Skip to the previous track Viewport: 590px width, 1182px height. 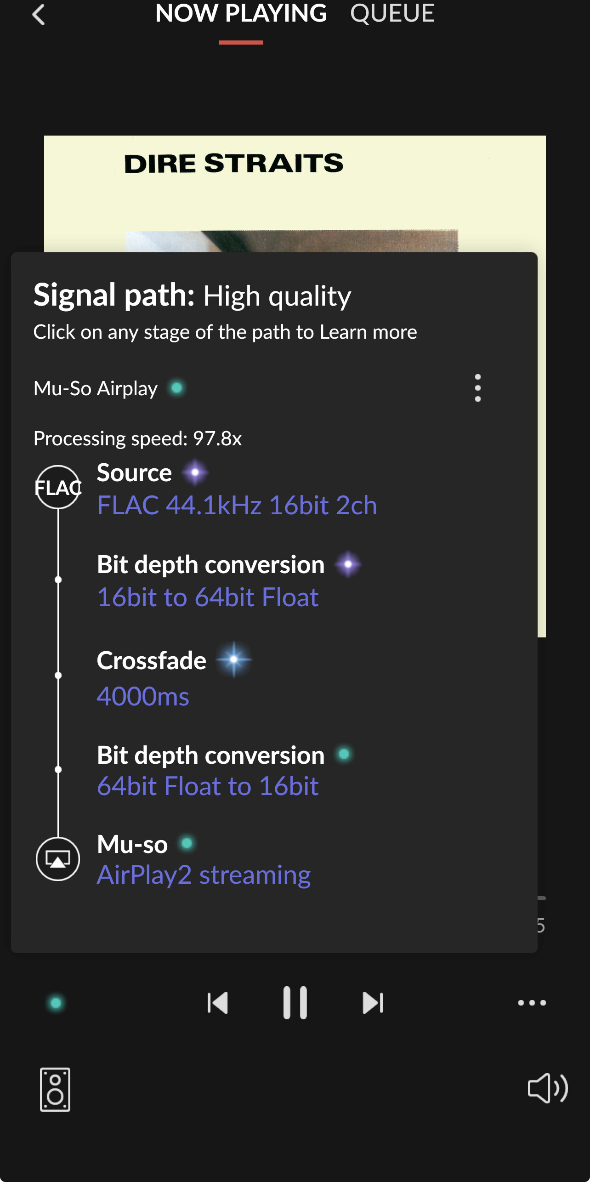click(218, 1003)
